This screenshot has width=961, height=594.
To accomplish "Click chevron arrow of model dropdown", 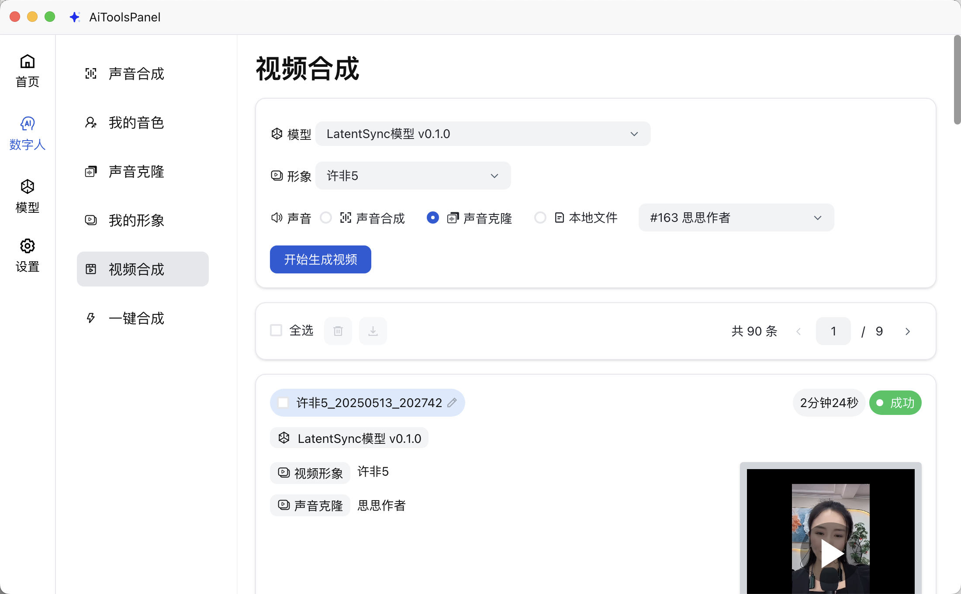I will click(634, 134).
